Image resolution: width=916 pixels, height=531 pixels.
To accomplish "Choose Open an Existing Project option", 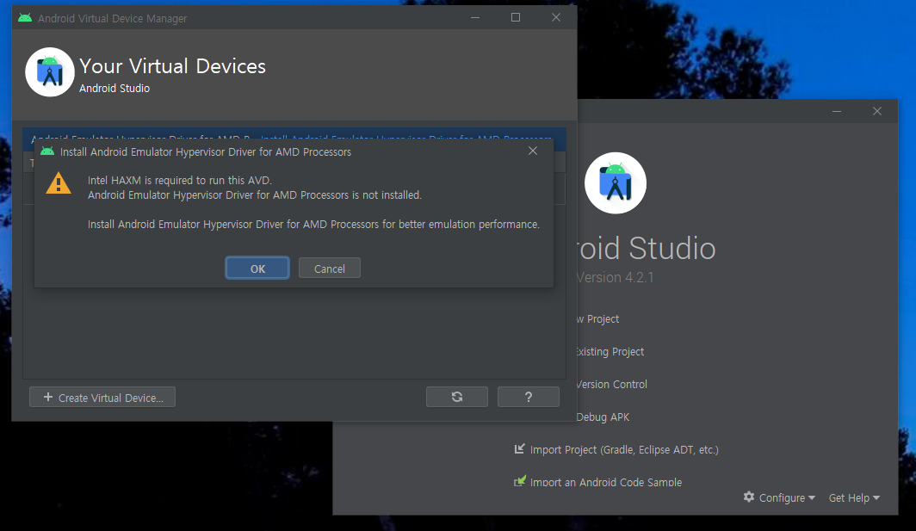I will tap(610, 352).
